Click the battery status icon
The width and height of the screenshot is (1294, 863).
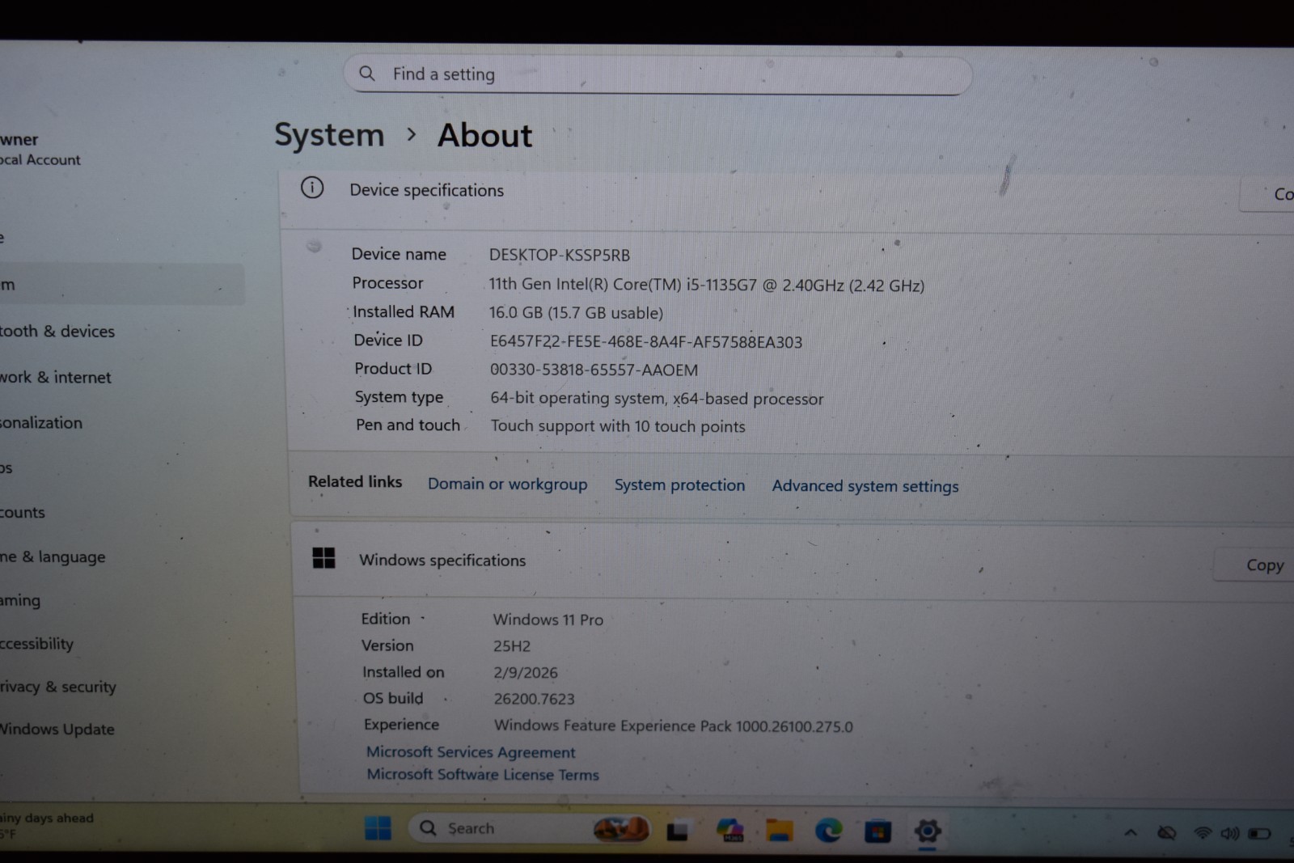(1259, 834)
